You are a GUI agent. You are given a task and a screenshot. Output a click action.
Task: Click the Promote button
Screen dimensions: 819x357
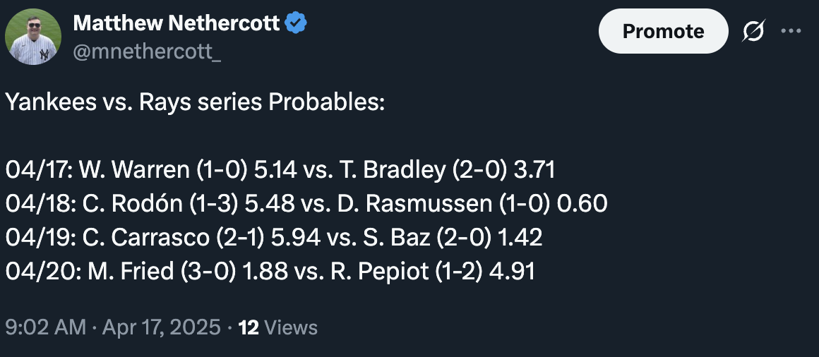(x=663, y=31)
